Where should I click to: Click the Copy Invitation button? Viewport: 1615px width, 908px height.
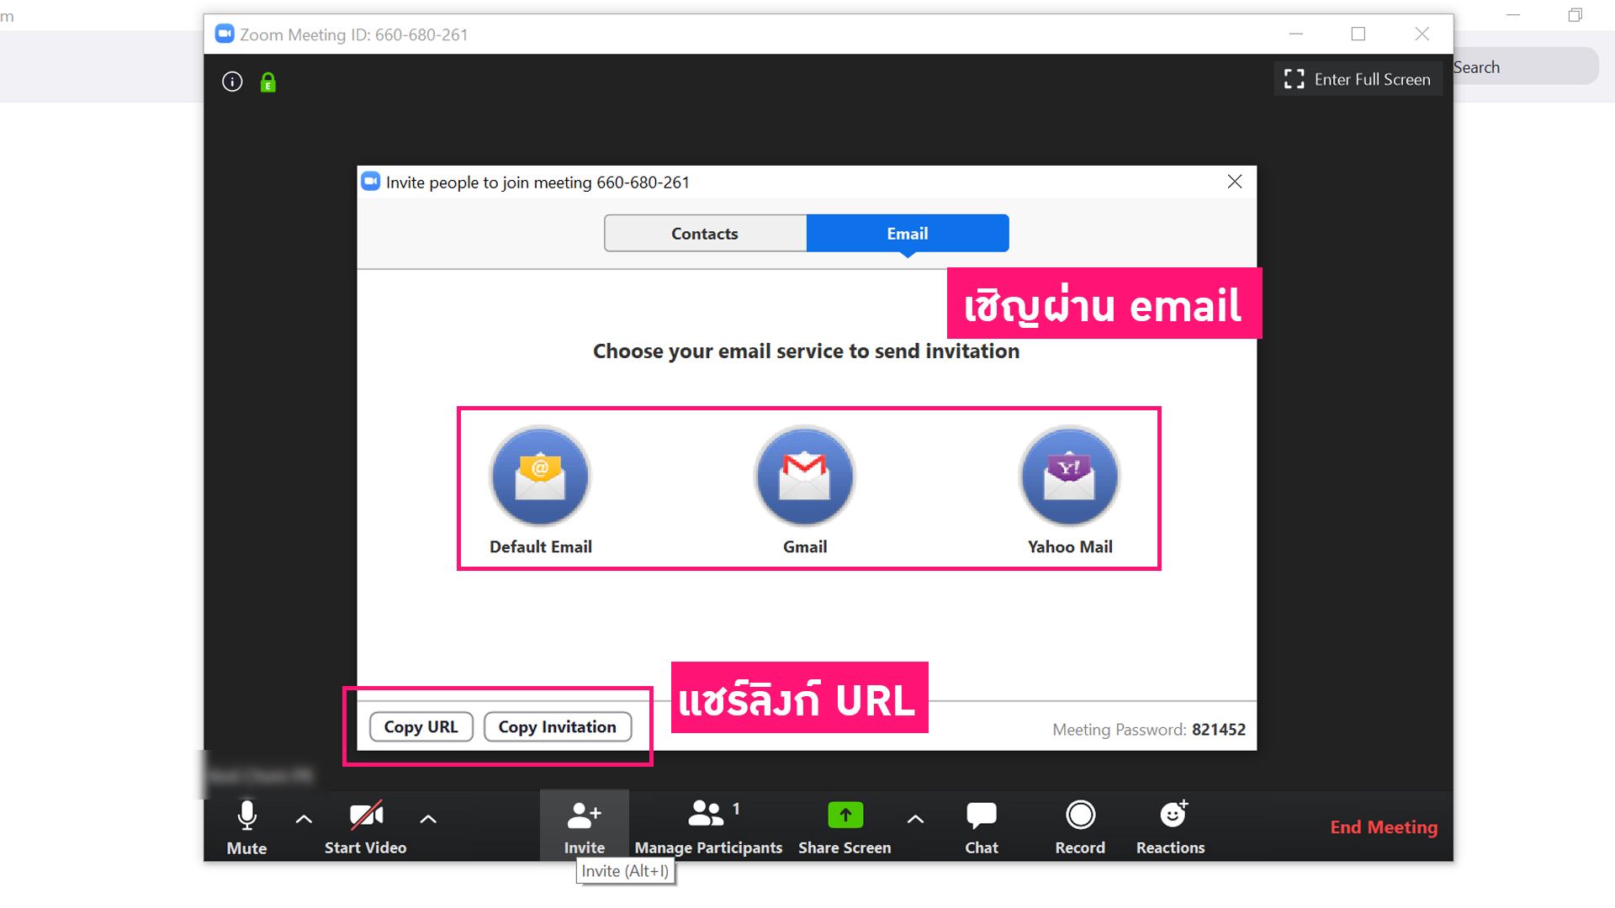pyautogui.click(x=557, y=726)
